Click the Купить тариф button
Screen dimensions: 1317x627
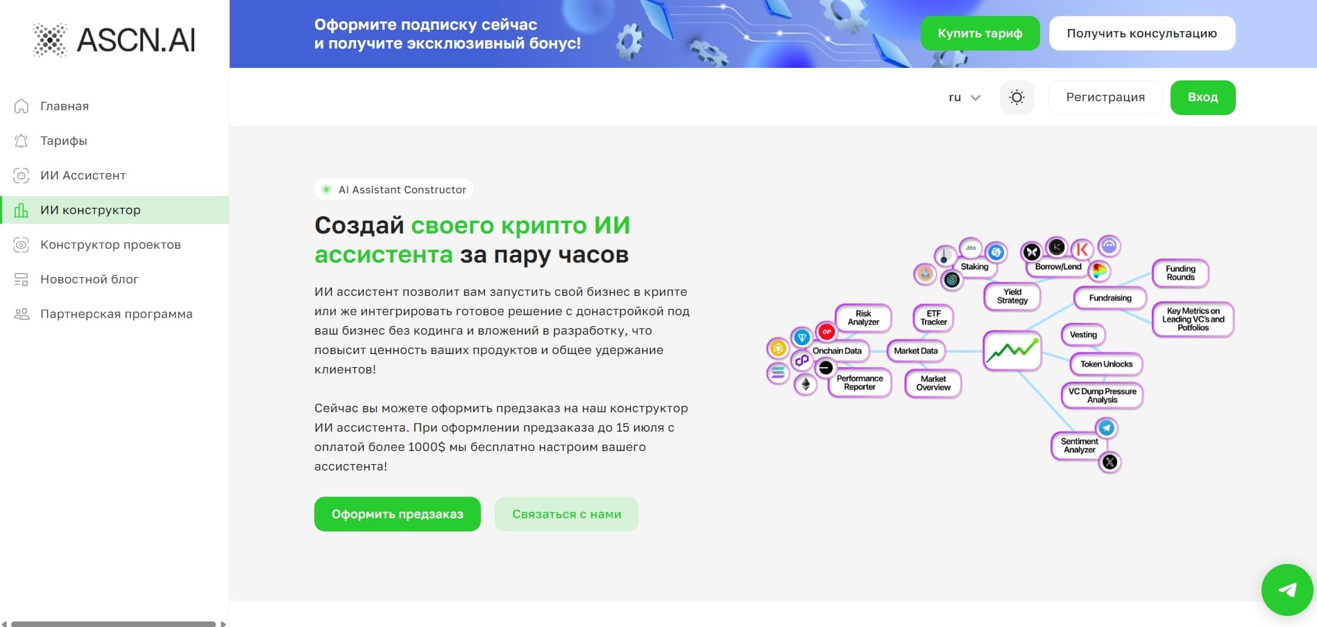(980, 33)
